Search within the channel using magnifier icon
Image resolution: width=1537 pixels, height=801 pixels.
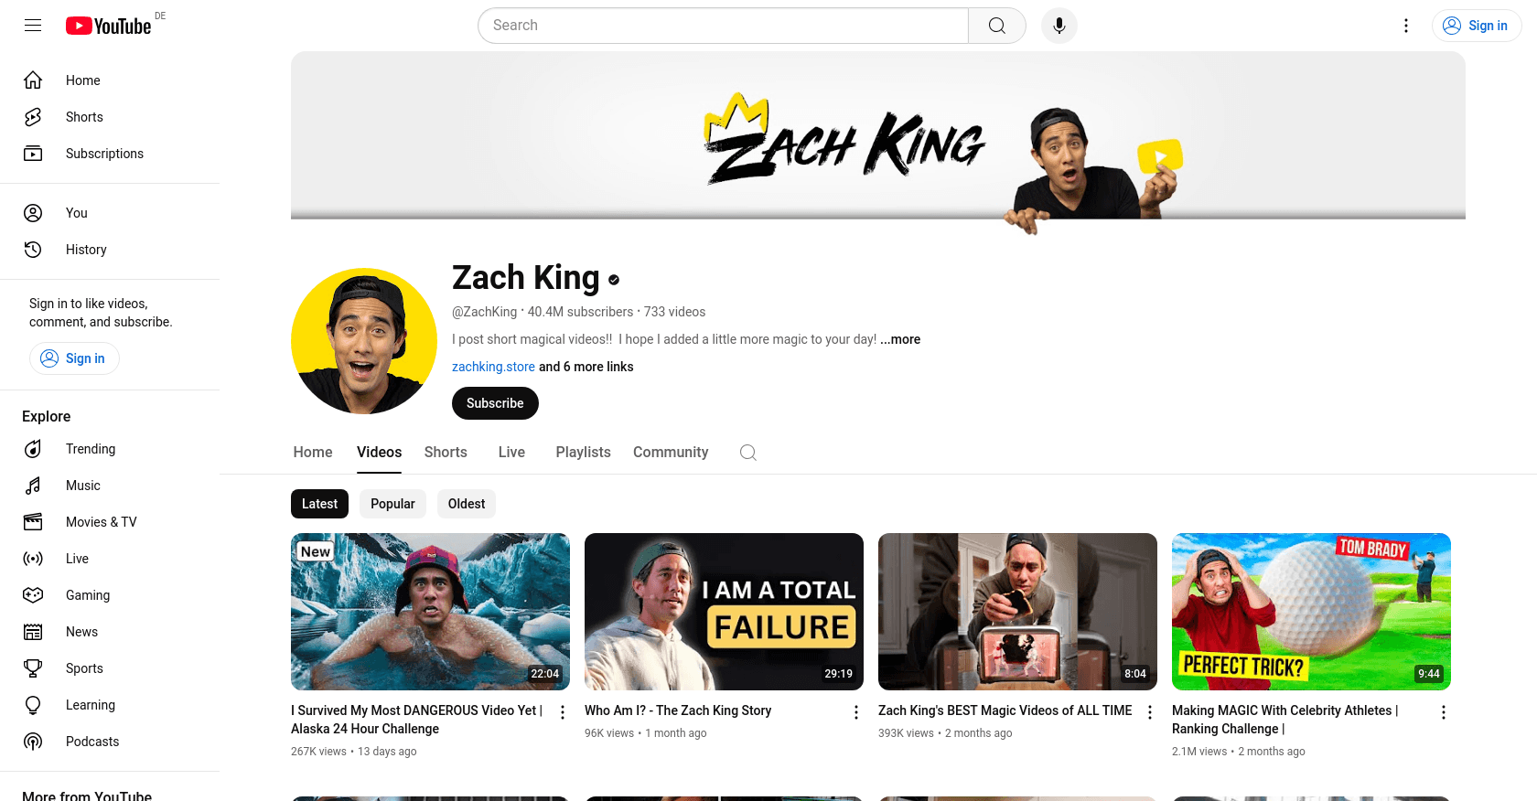click(x=748, y=453)
